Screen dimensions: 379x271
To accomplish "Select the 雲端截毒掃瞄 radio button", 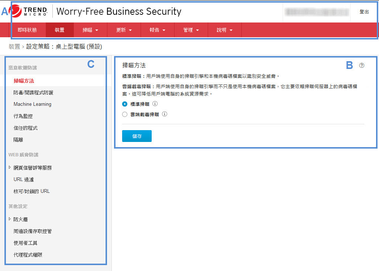I will pos(125,115).
